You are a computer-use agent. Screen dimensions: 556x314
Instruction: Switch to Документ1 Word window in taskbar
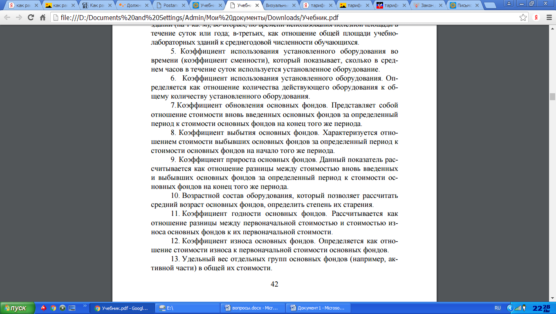(x=318, y=308)
